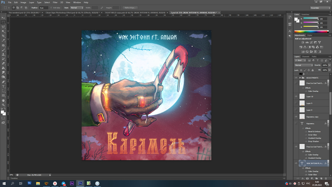
Task: Open the layer filter Kind dropdown
Action: [300, 60]
